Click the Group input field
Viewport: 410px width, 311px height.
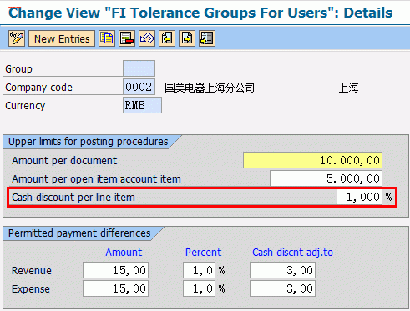[x=139, y=68]
